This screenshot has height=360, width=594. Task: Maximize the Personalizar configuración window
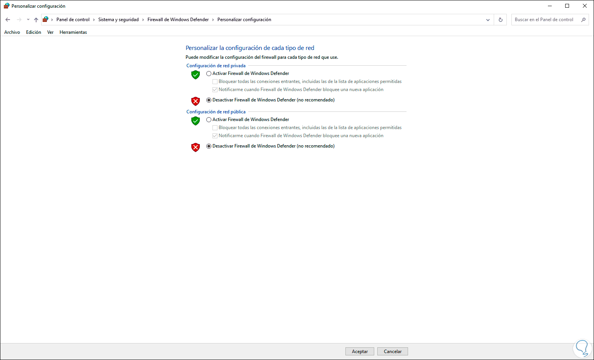tap(567, 6)
